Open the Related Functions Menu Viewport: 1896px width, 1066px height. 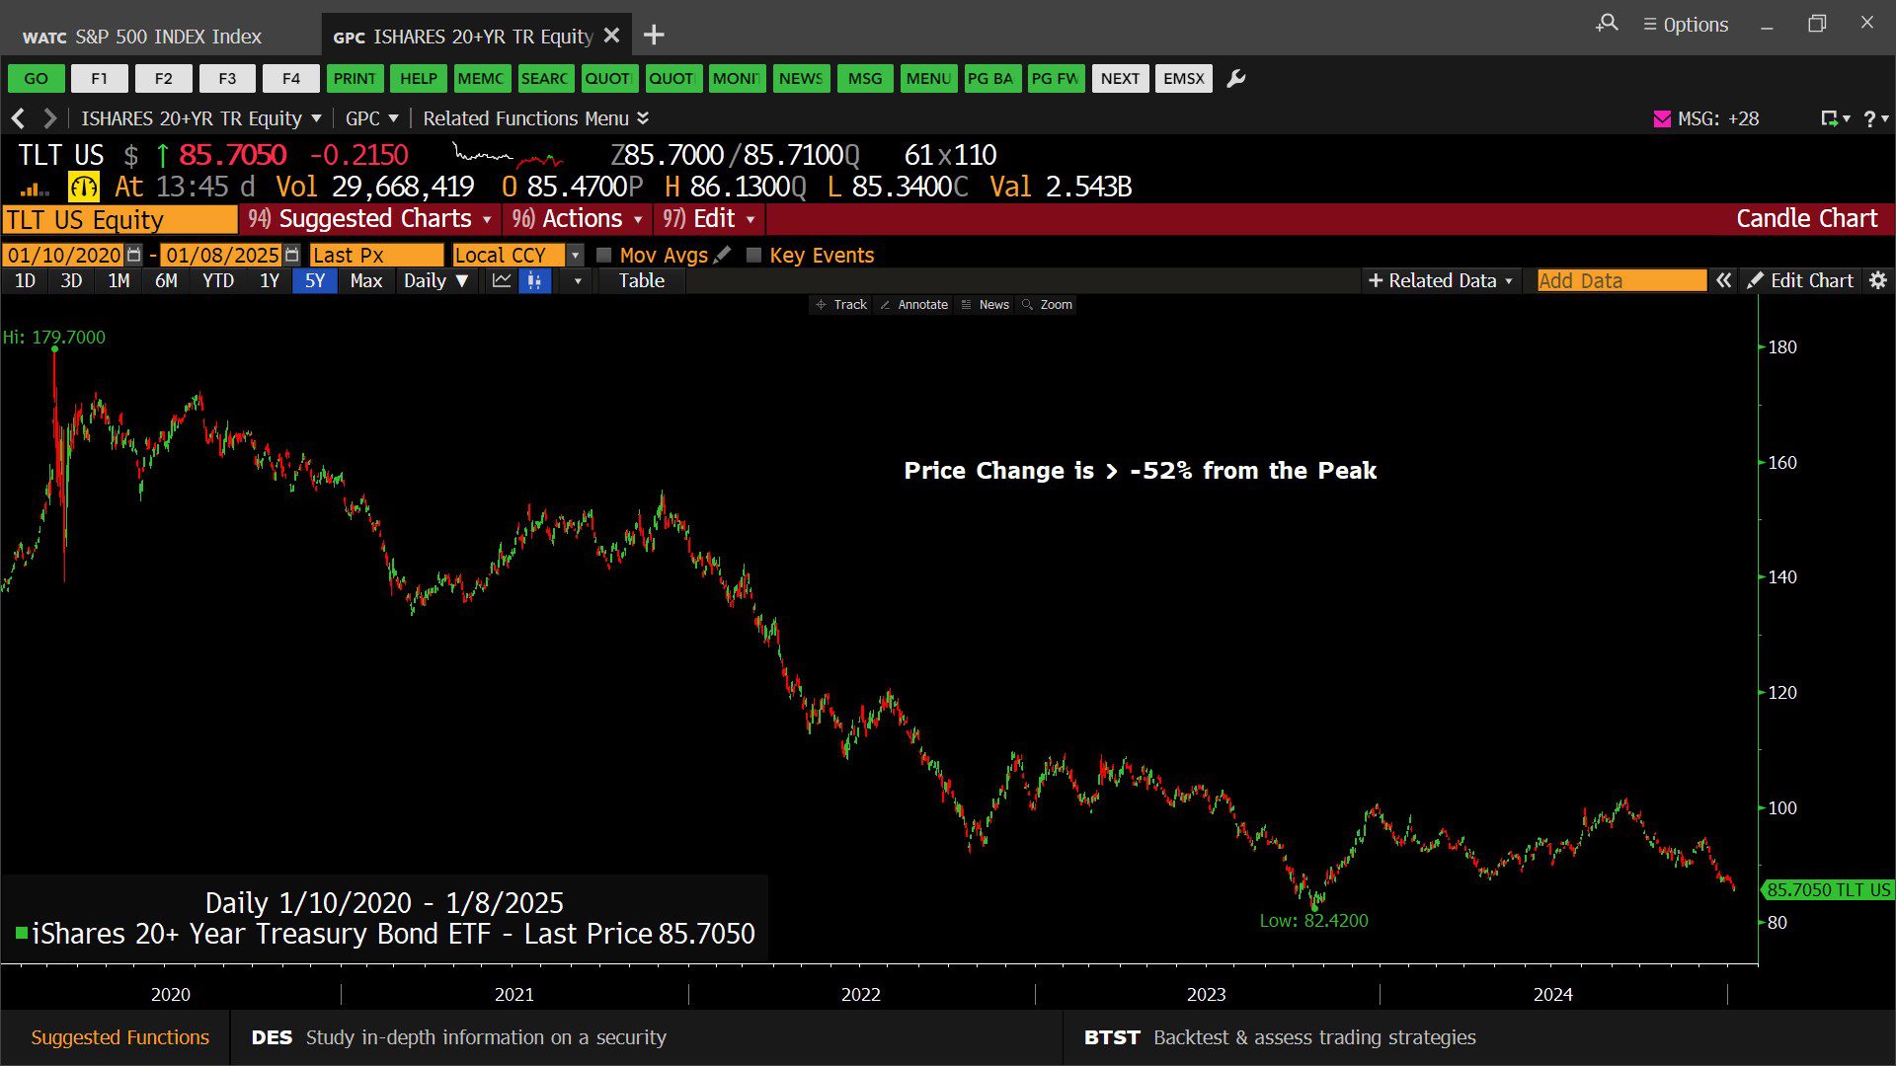pos(535,118)
